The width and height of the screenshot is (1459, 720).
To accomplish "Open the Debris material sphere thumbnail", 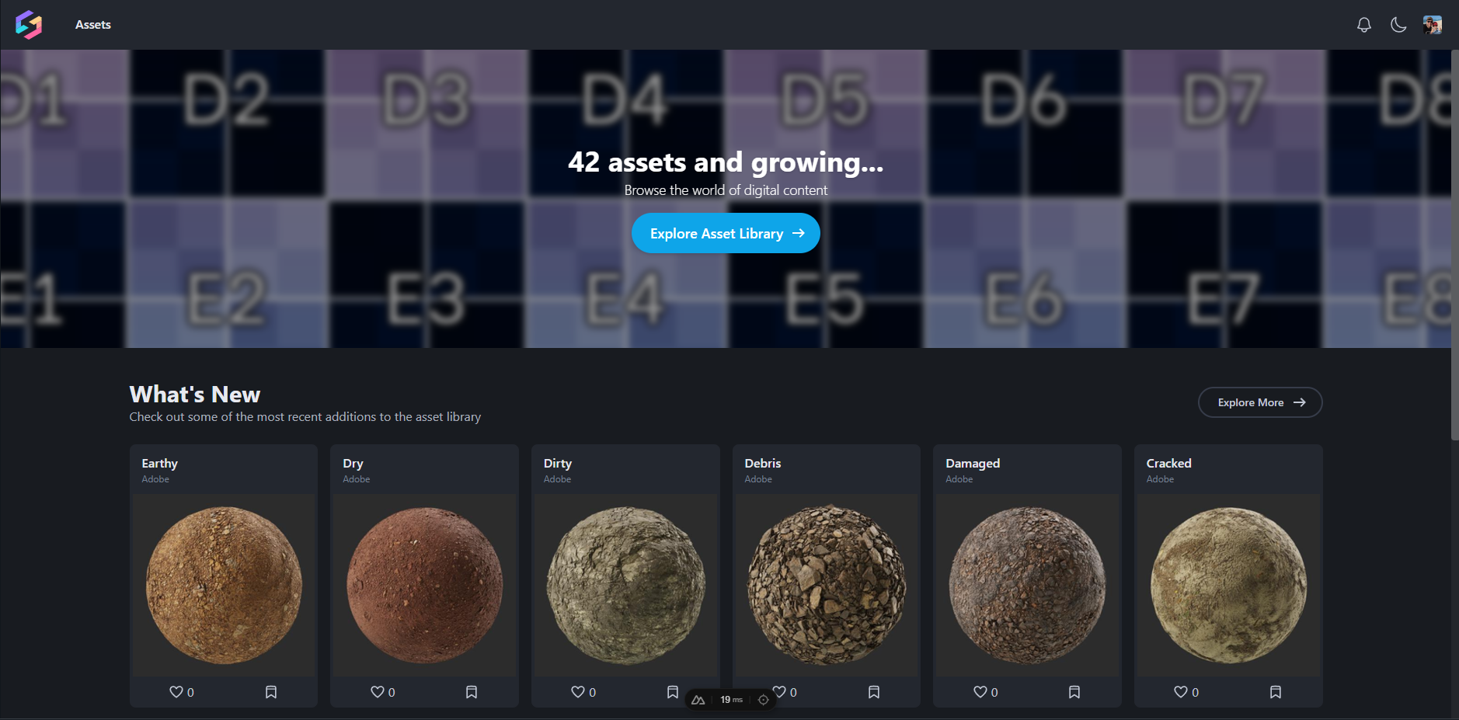I will click(827, 585).
